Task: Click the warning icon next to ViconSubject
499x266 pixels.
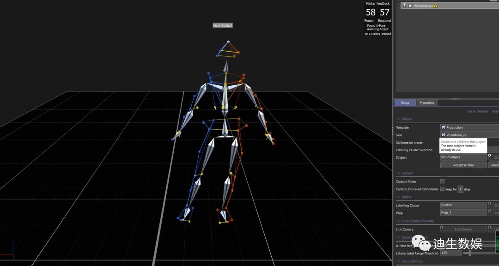Action: click(434, 6)
